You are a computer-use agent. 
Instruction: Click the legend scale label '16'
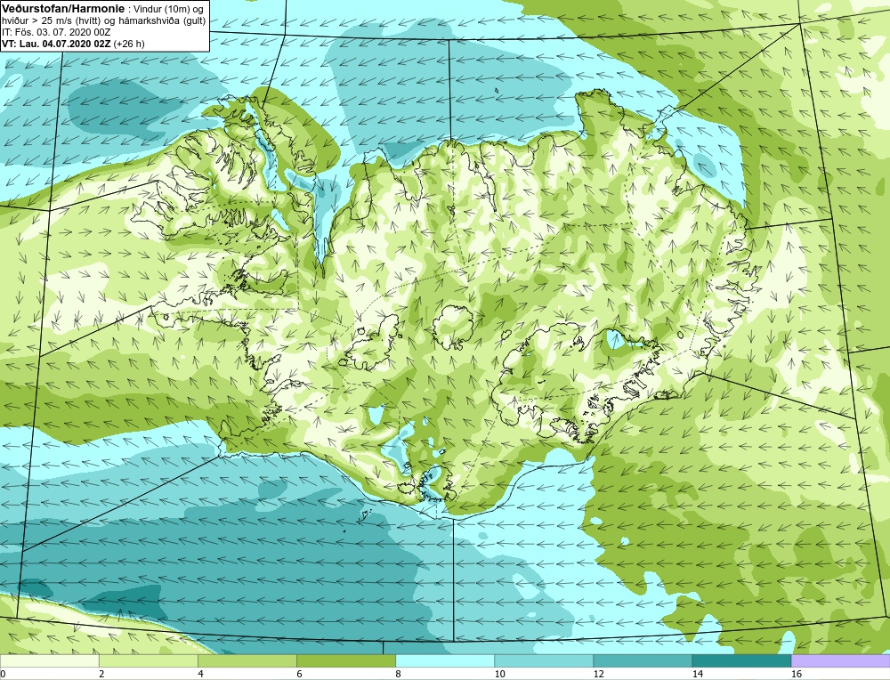point(797,674)
